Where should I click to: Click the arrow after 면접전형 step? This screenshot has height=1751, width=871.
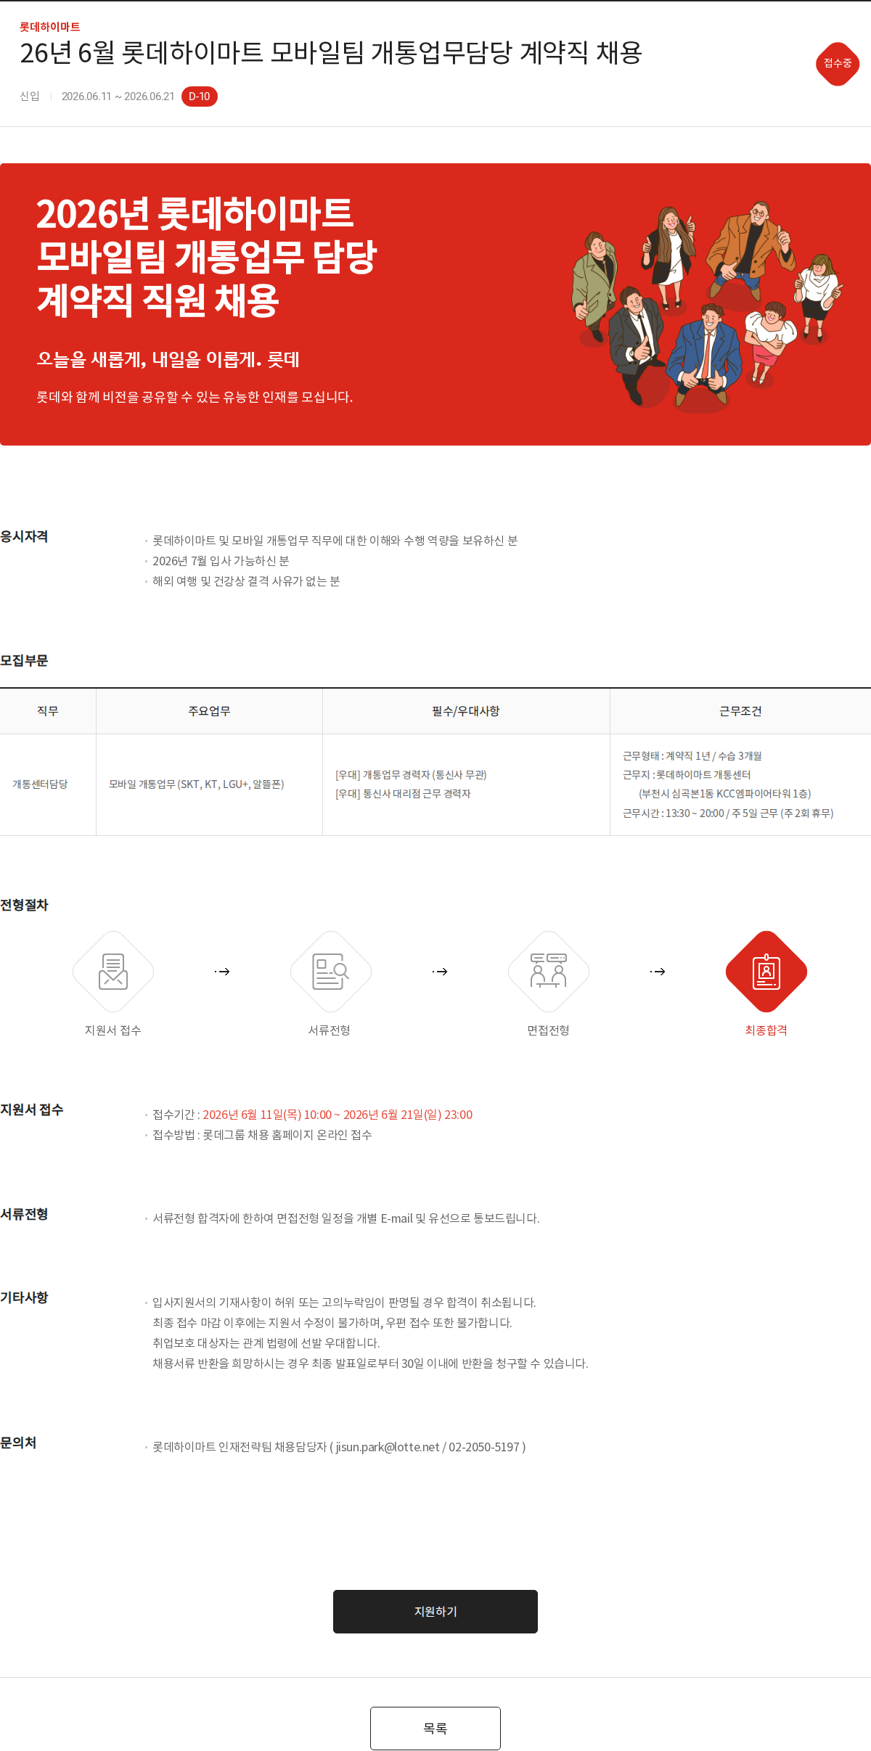[658, 972]
